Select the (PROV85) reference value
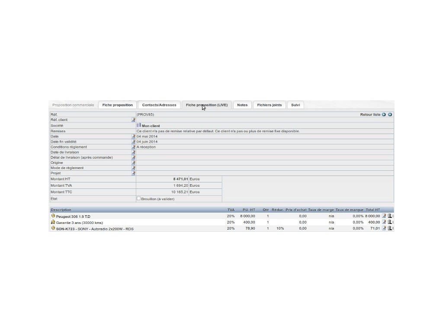The height and width of the screenshot is (332, 443). (x=145, y=115)
